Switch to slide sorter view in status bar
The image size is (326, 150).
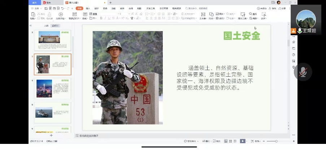point(231,141)
